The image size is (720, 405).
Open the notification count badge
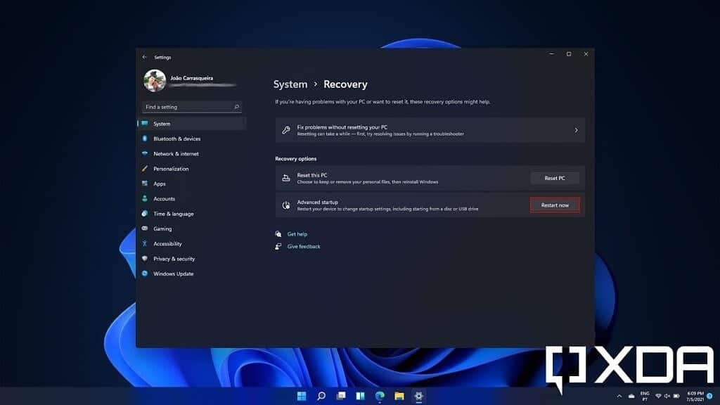(710, 396)
